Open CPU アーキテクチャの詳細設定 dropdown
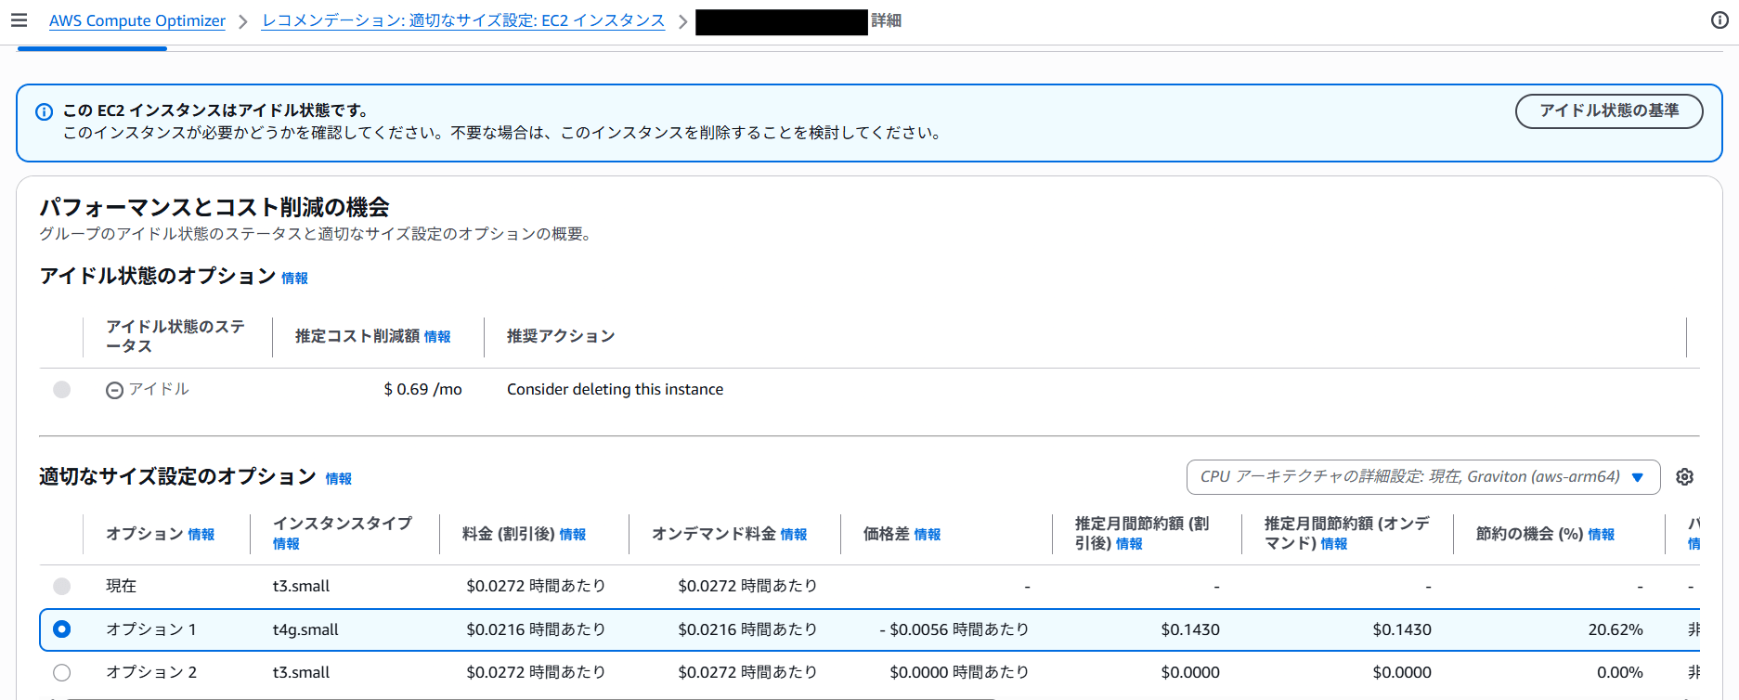This screenshot has width=1739, height=700. [x=1422, y=476]
